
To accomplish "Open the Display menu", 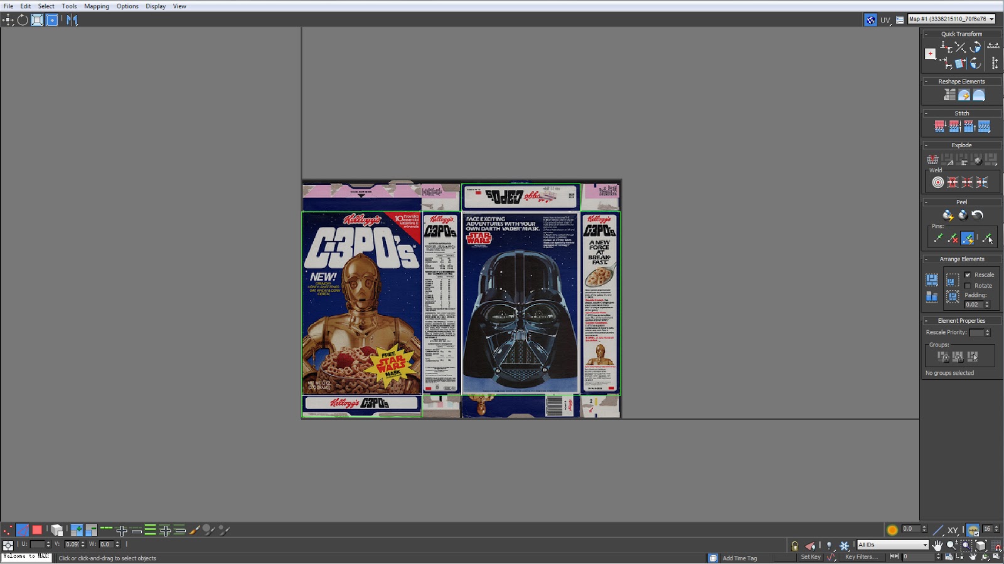I will click(156, 6).
